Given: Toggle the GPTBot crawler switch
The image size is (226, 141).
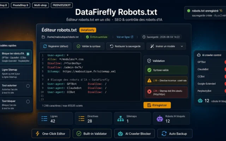Looking at the screenshot, I should pyautogui.click(x=225, y=62).
